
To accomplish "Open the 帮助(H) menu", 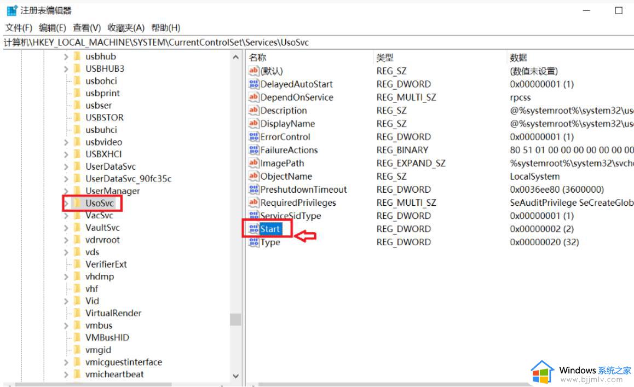I will point(165,27).
